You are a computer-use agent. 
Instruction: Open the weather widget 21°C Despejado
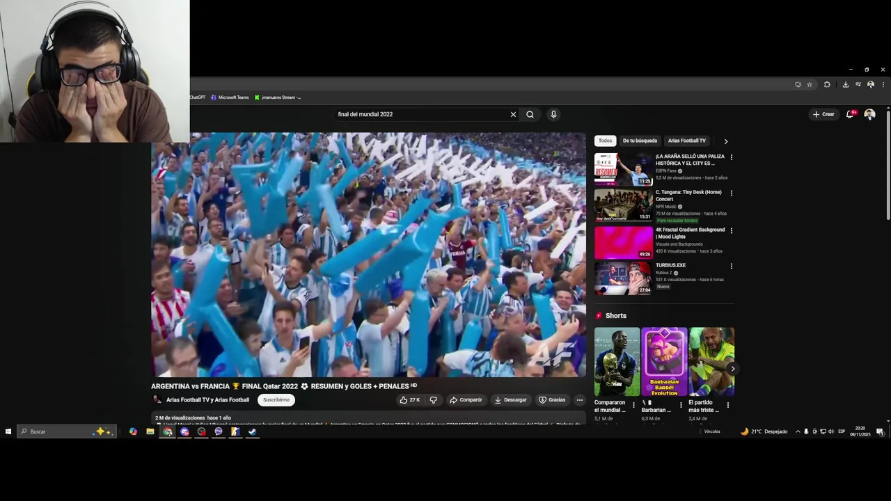(764, 431)
